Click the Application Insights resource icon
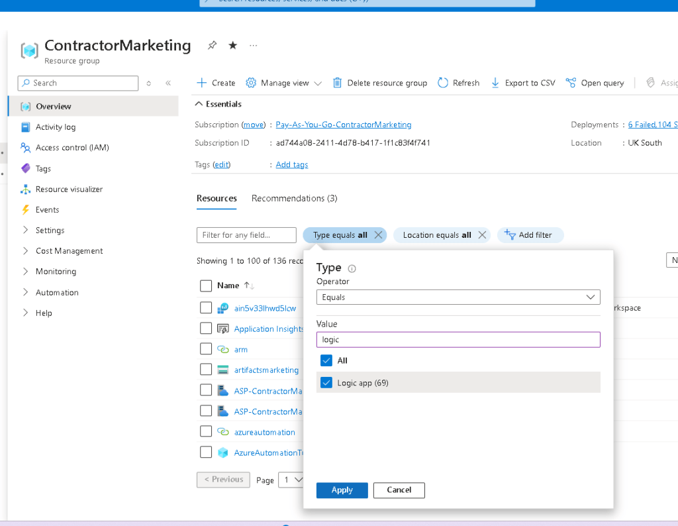 click(222, 329)
